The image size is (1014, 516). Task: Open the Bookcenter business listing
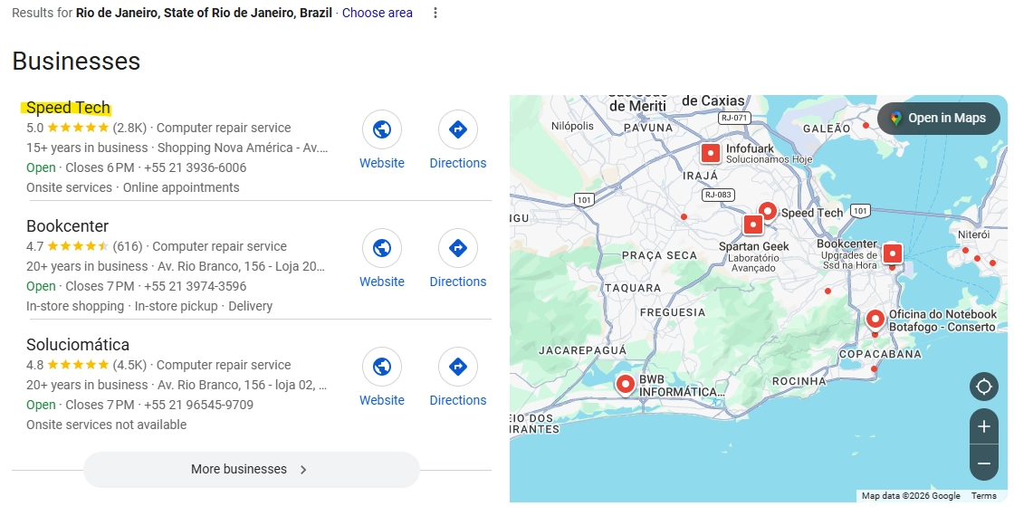coord(67,225)
